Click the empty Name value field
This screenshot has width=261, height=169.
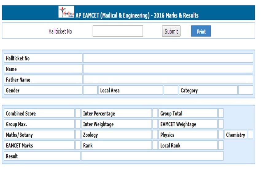point(168,69)
